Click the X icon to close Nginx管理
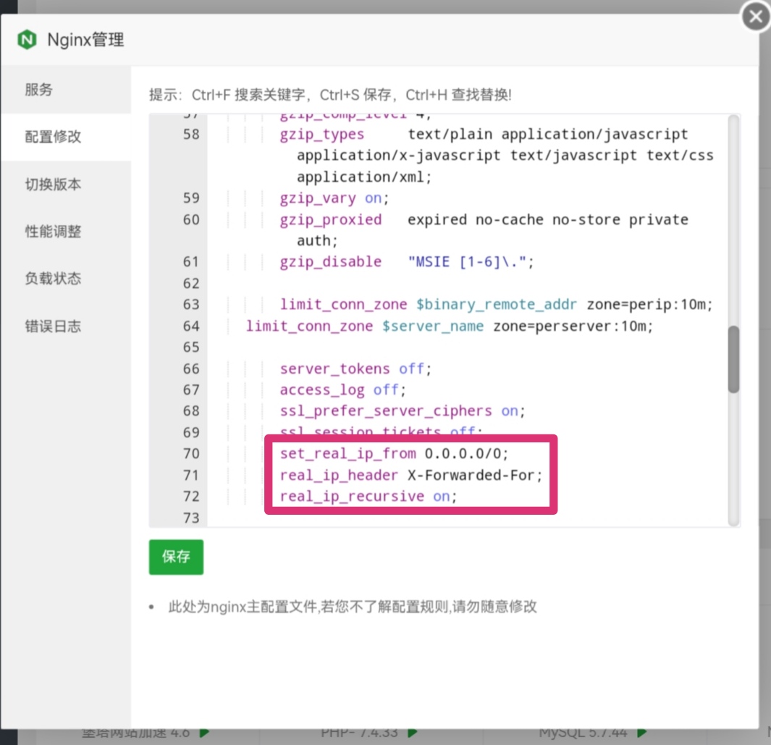771x745 pixels. [754, 16]
